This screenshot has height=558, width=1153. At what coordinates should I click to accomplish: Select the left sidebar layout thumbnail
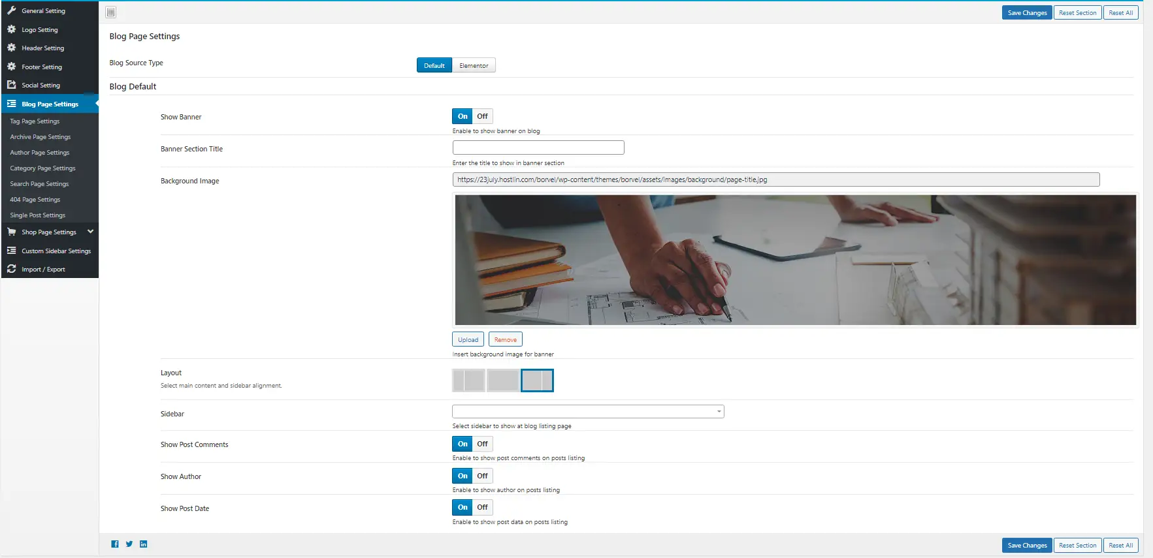tap(468, 380)
